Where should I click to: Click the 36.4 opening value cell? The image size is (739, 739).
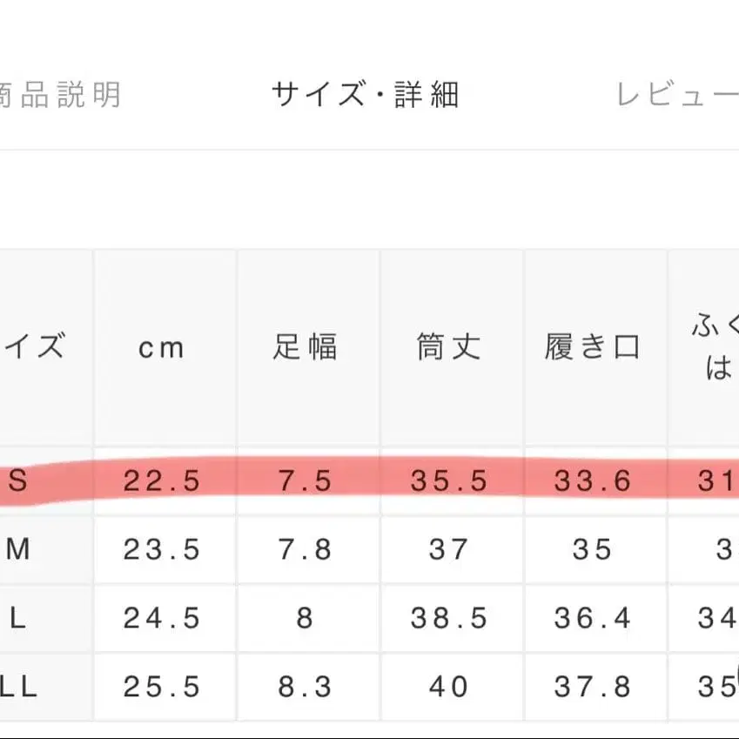[593, 618]
